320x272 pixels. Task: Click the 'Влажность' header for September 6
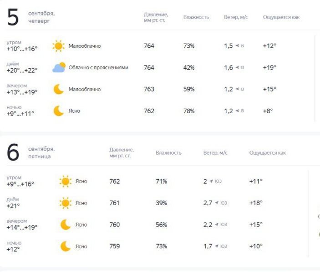click(168, 153)
